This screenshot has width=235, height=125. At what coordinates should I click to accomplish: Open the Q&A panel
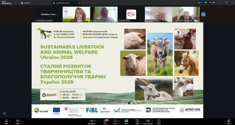click(x=137, y=121)
